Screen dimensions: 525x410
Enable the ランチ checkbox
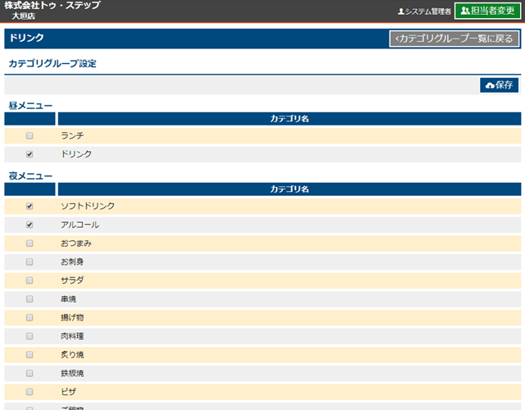tap(30, 135)
